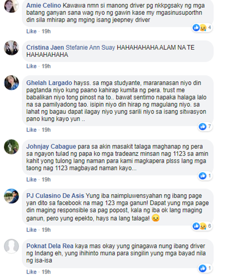
Task: Click Ghelah Largado's avatar photo
Action: pos(11,83)
